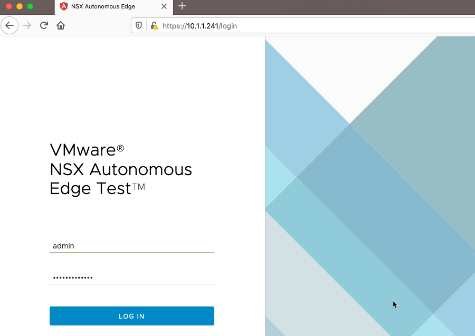This screenshot has height=336, width=475.
Task: Reload the NSX login page
Action: (44, 25)
